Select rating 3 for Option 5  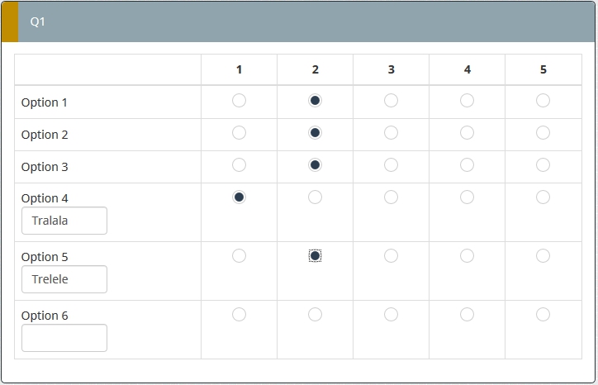391,256
